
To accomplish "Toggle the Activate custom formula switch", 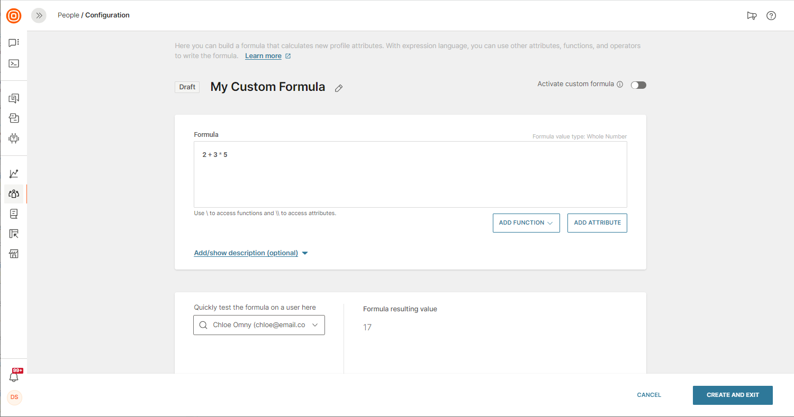I will [x=638, y=85].
